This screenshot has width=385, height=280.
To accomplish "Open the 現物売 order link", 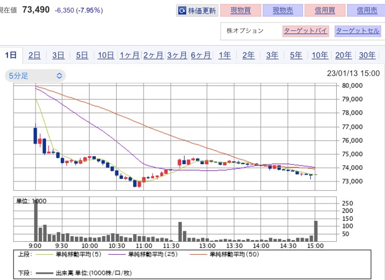I will [x=283, y=10].
